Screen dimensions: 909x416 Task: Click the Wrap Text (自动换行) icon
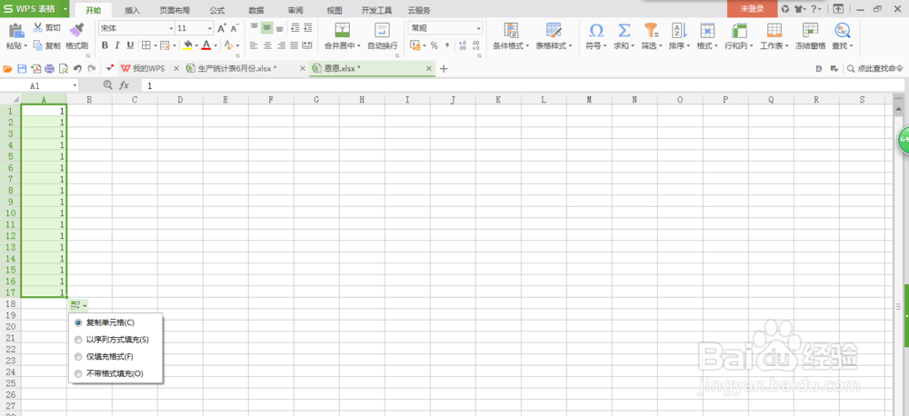(x=383, y=30)
